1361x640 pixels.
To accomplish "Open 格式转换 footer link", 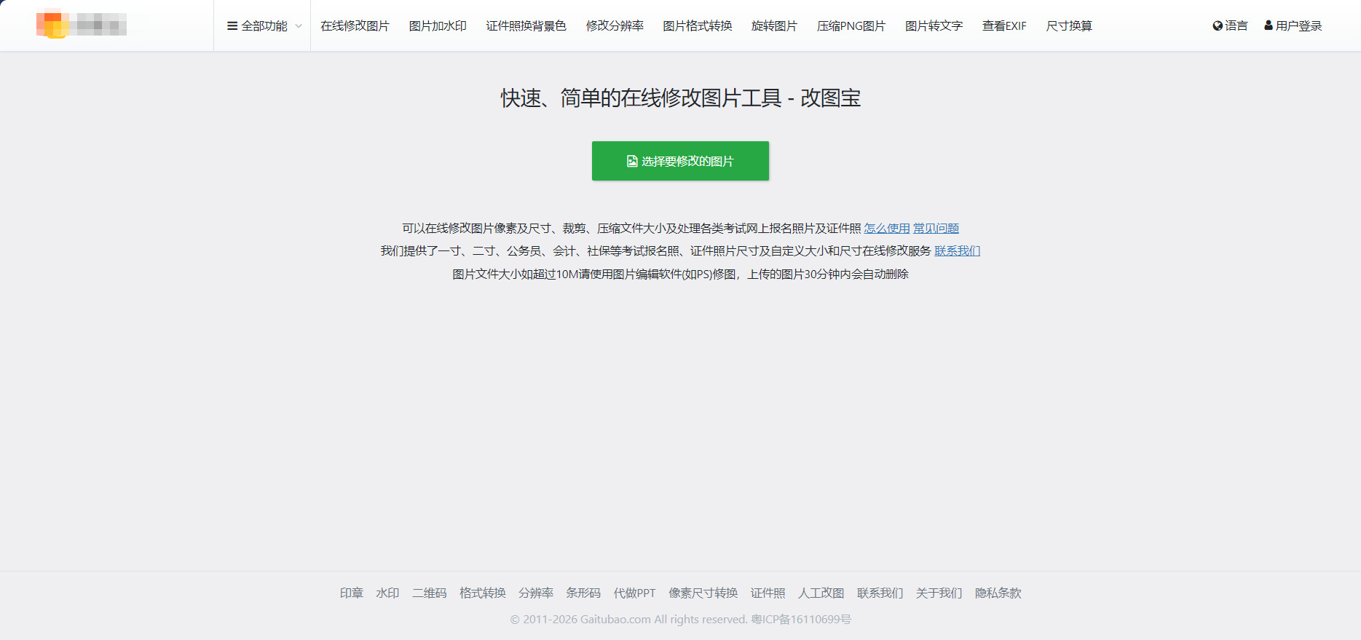I will [x=483, y=593].
